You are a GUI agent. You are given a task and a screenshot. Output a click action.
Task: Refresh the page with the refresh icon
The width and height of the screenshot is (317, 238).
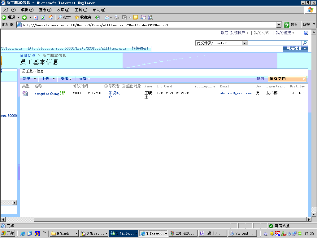(43, 18)
